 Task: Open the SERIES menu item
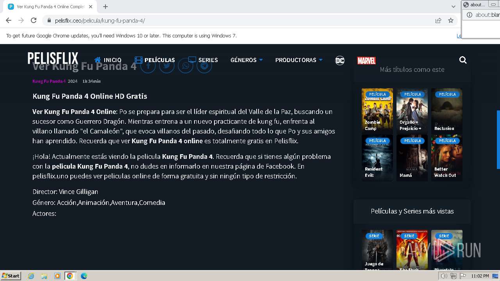[x=203, y=60]
